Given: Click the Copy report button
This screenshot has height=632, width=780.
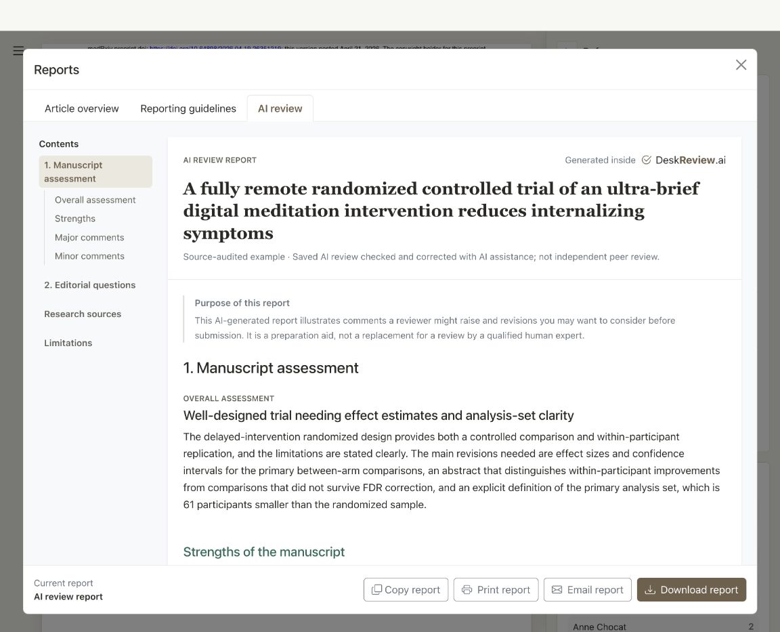Looking at the screenshot, I should 406,590.
